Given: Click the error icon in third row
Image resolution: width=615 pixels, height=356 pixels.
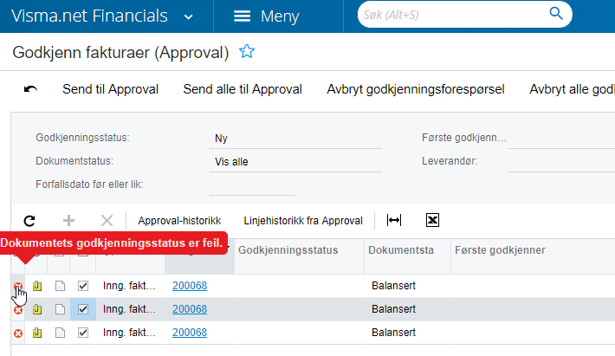Looking at the screenshot, I should coord(18,333).
